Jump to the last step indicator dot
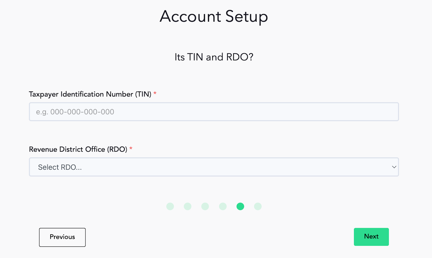This screenshot has height=258, width=432. [258, 206]
